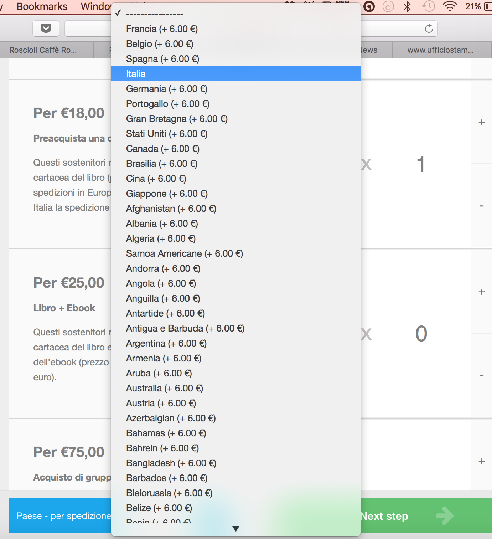Open the Bookmarks menu

pyautogui.click(x=42, y=6)
